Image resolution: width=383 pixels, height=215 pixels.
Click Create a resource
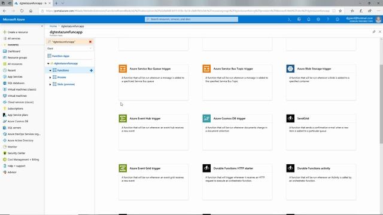tap(17, 32)
